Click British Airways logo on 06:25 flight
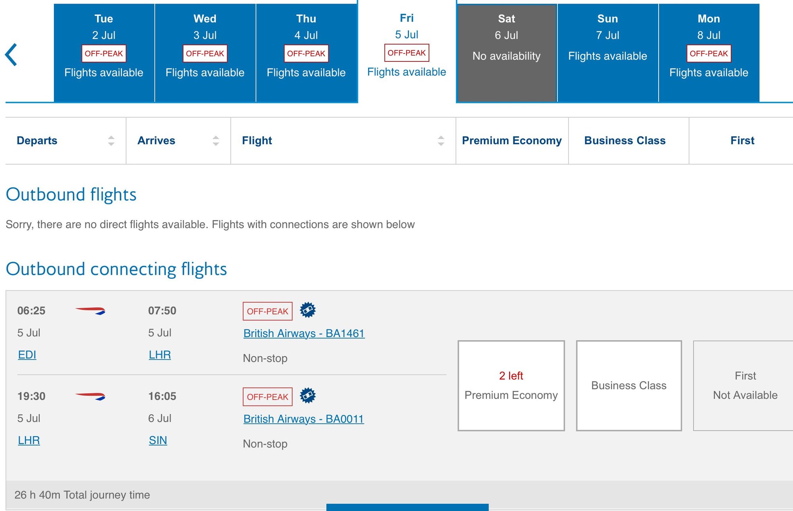The width and height of the screenshot is (793, 511). click(x=90, y=311)
